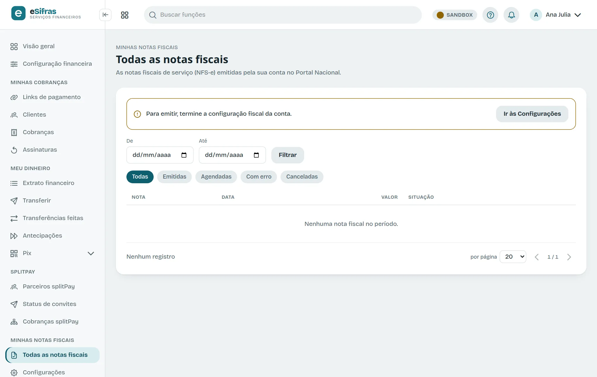Viewport: 597px width, 377px height.
Task: Select the Emitidas filter tab
Action: pos(174,177)
